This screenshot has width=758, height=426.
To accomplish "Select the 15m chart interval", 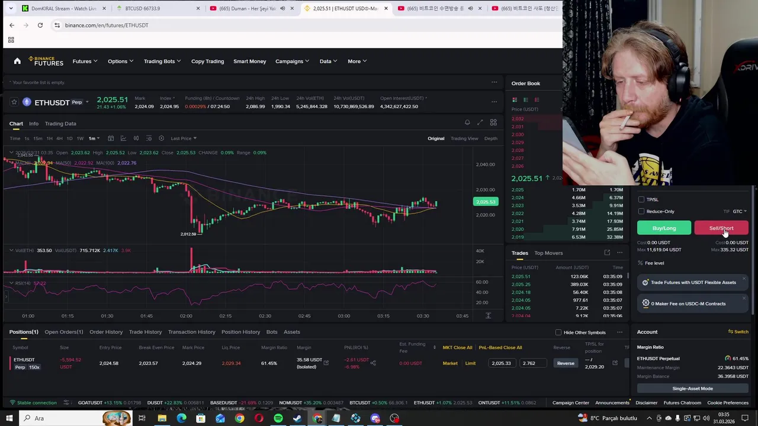I will (37, 138).
